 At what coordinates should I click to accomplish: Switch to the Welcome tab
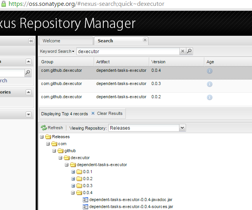pos(66,41)
